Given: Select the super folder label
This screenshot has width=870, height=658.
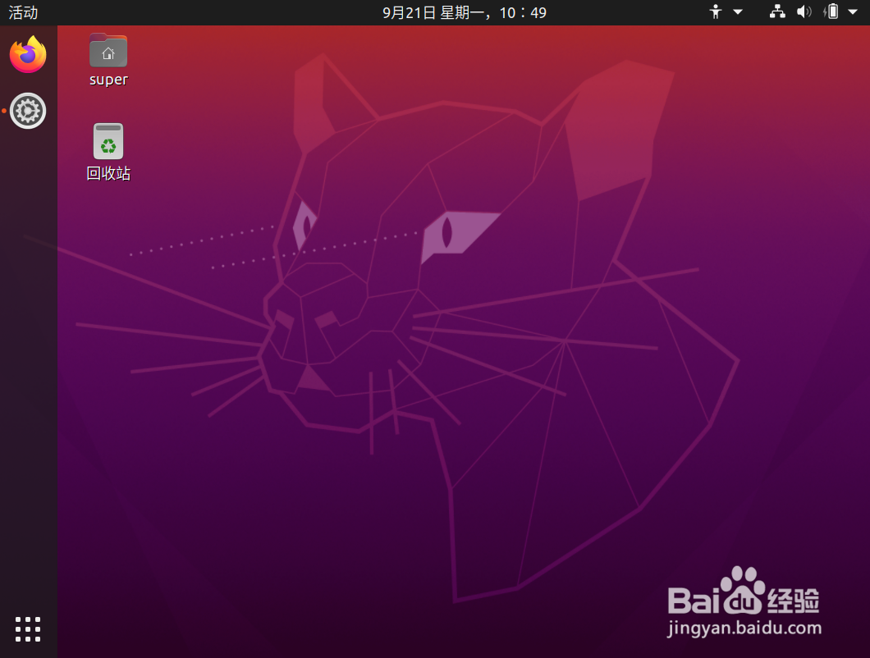Looking at the screenshot, I should click(108, 80).
